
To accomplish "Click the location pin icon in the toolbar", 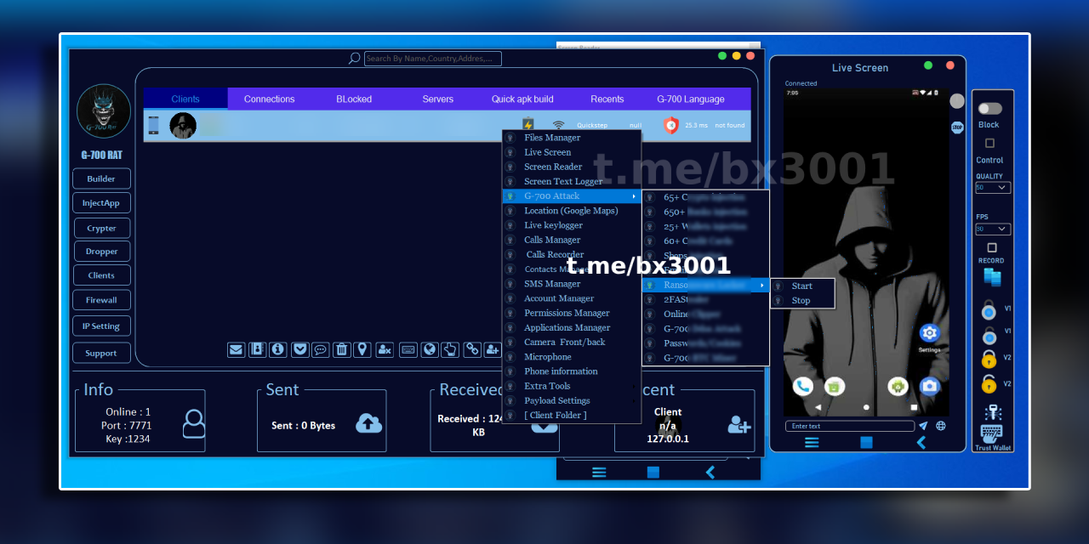I will coord(362,349).
